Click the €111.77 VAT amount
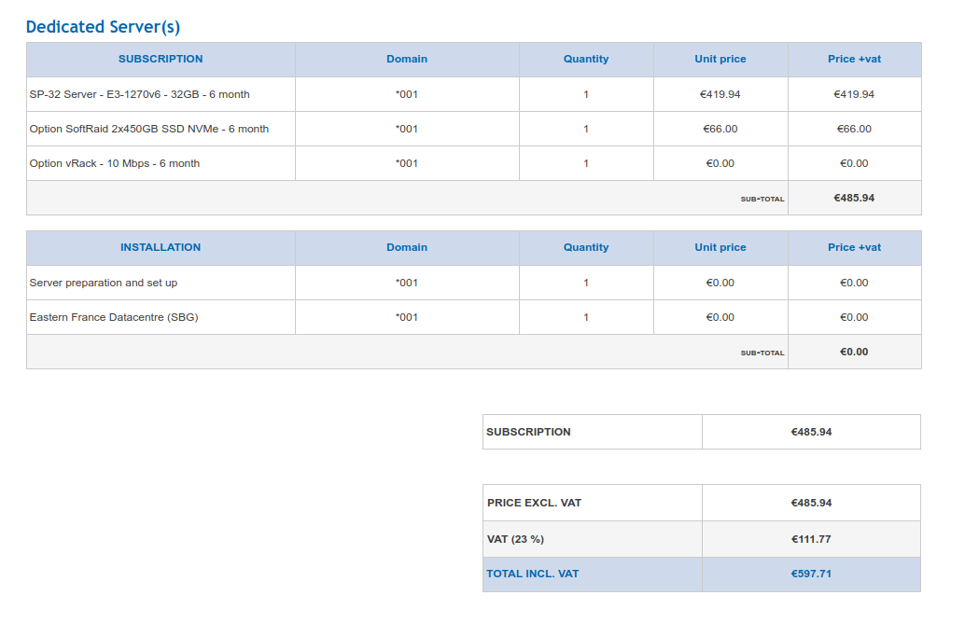This screenshot has height=623, width=979. [811, 539]
